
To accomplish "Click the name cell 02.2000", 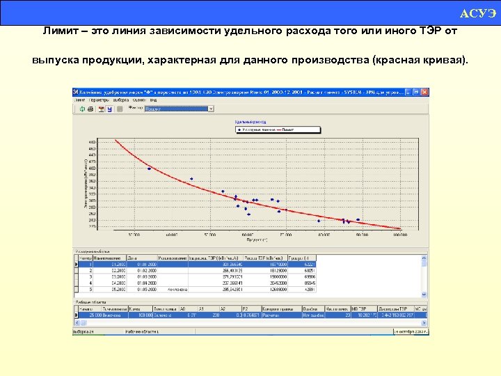I will pos(110,270).
